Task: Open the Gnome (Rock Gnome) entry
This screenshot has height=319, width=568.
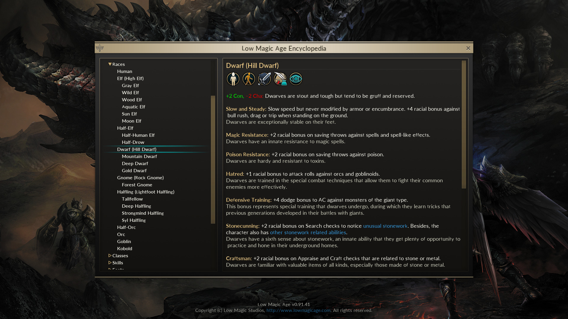Action: [140, 178]
